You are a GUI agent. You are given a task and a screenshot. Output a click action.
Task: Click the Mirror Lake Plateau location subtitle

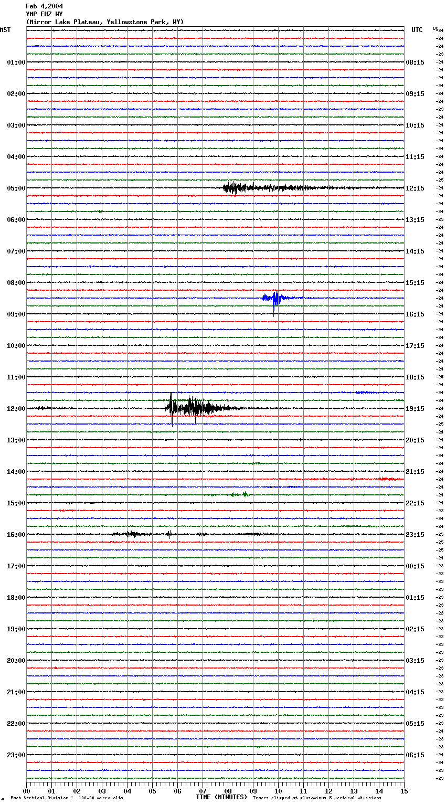coord(105,22)
